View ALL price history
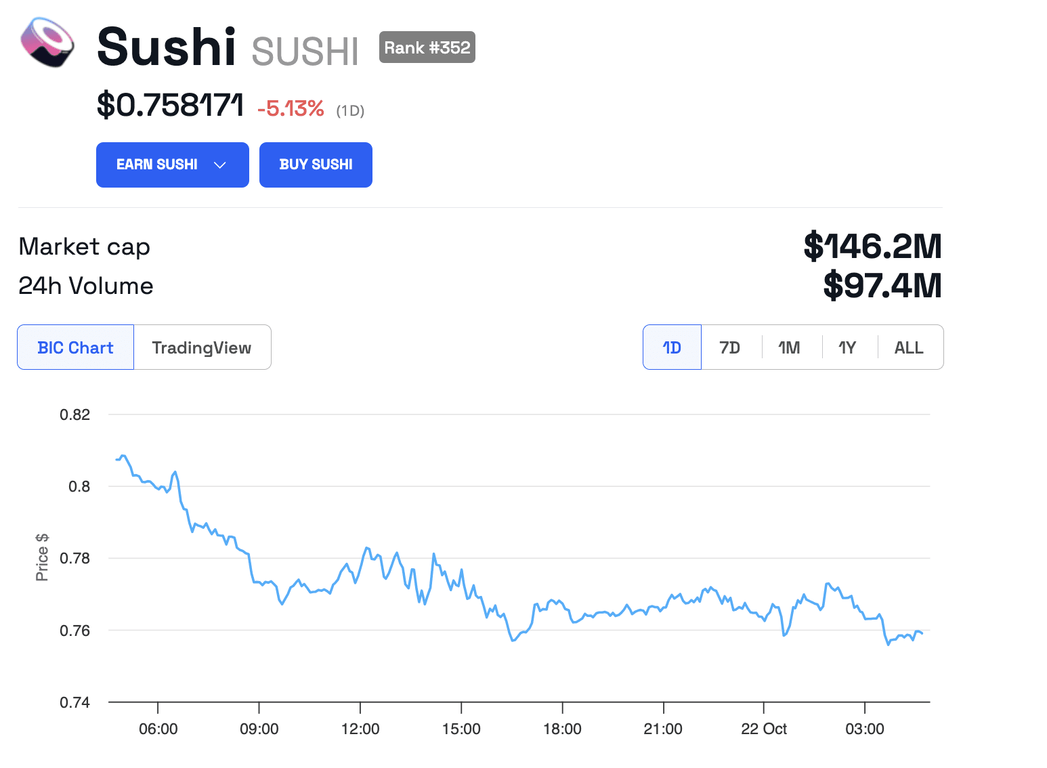The width and height of the screenshot is (1047, 768). click(909, 347)
